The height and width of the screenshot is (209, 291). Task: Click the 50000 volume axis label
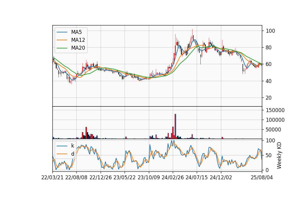(273, 130)
